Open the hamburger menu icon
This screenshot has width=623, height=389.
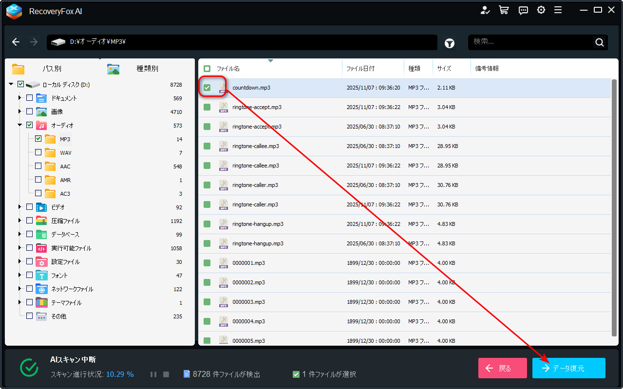point(558,10)
